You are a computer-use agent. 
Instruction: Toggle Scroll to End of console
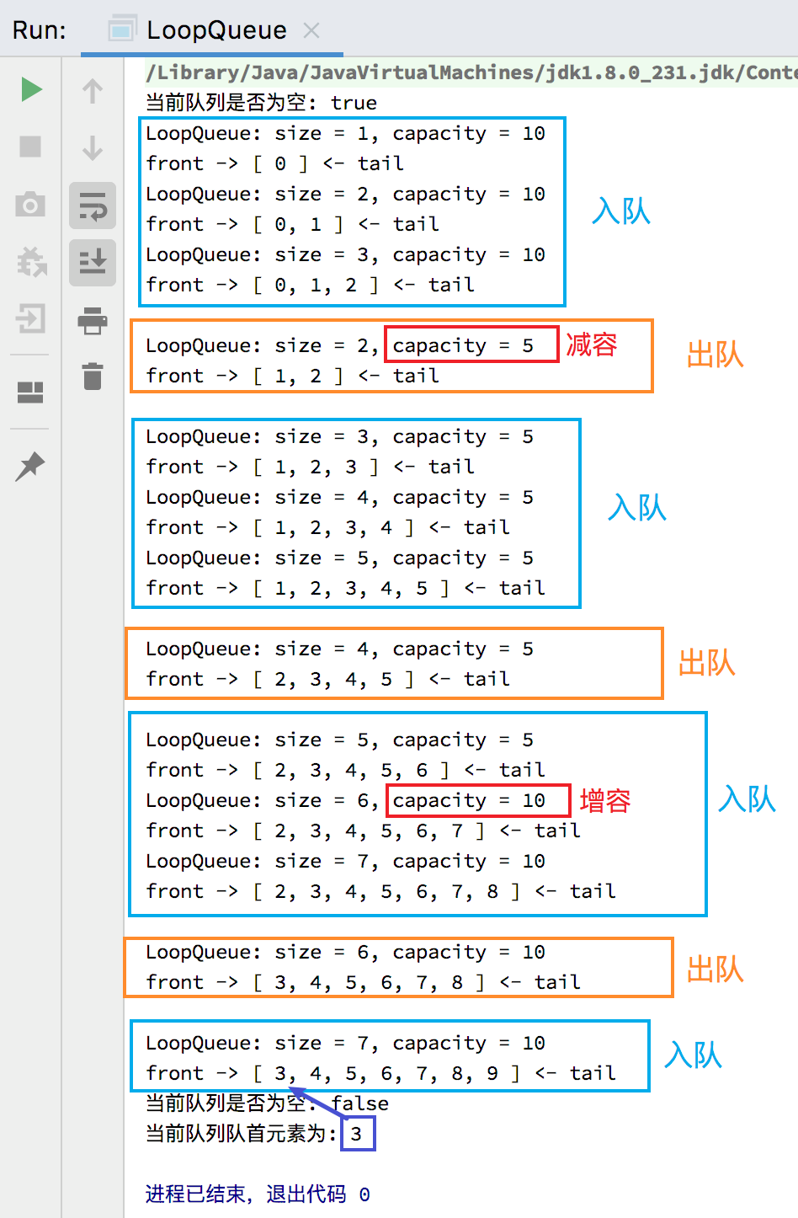click(93, 263)
